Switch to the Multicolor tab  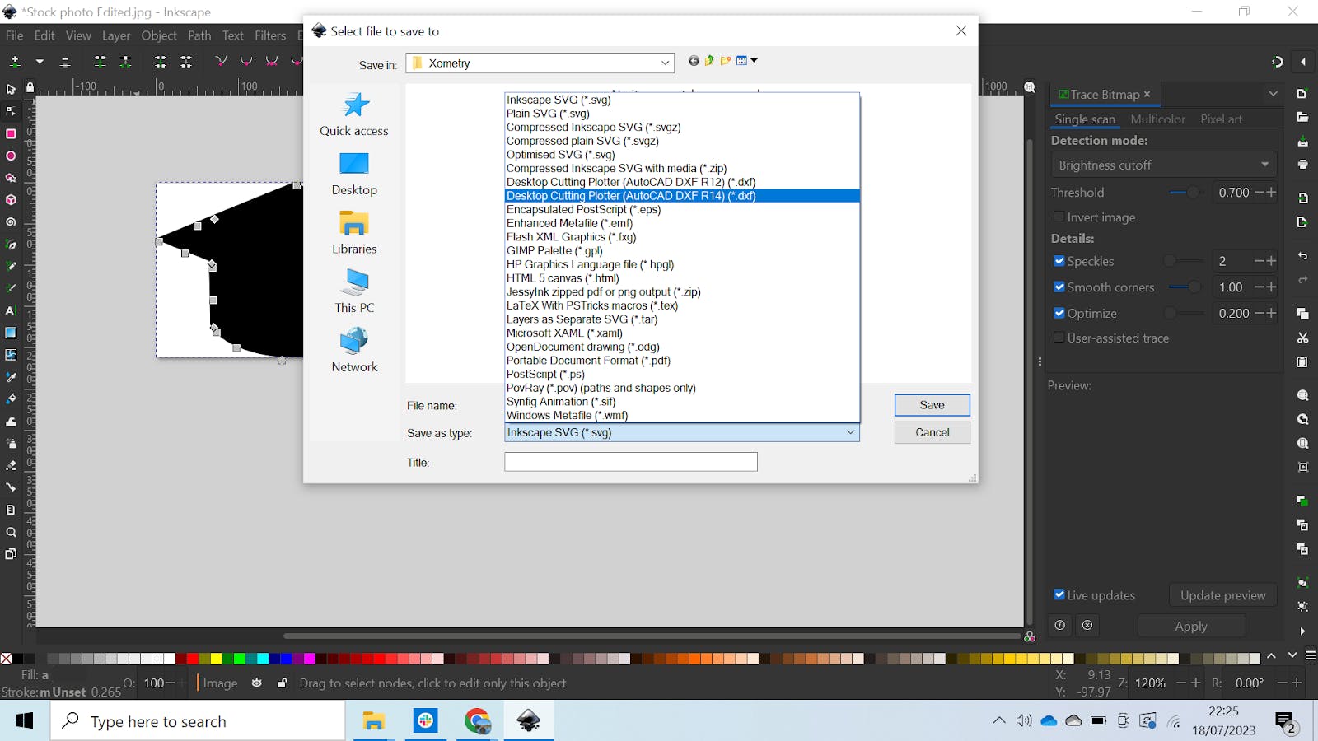1158,119
